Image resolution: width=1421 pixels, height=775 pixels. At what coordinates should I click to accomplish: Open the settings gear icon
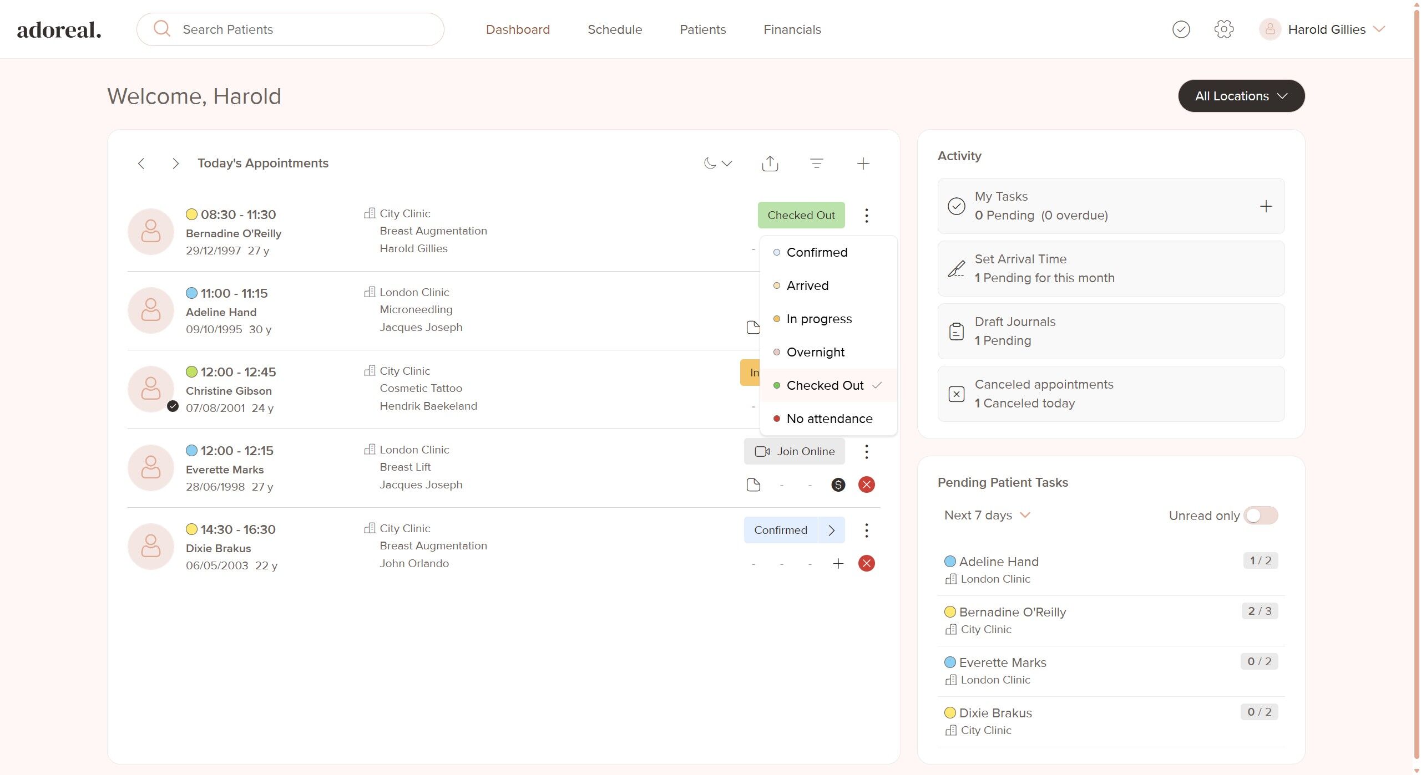[1223, 29]
